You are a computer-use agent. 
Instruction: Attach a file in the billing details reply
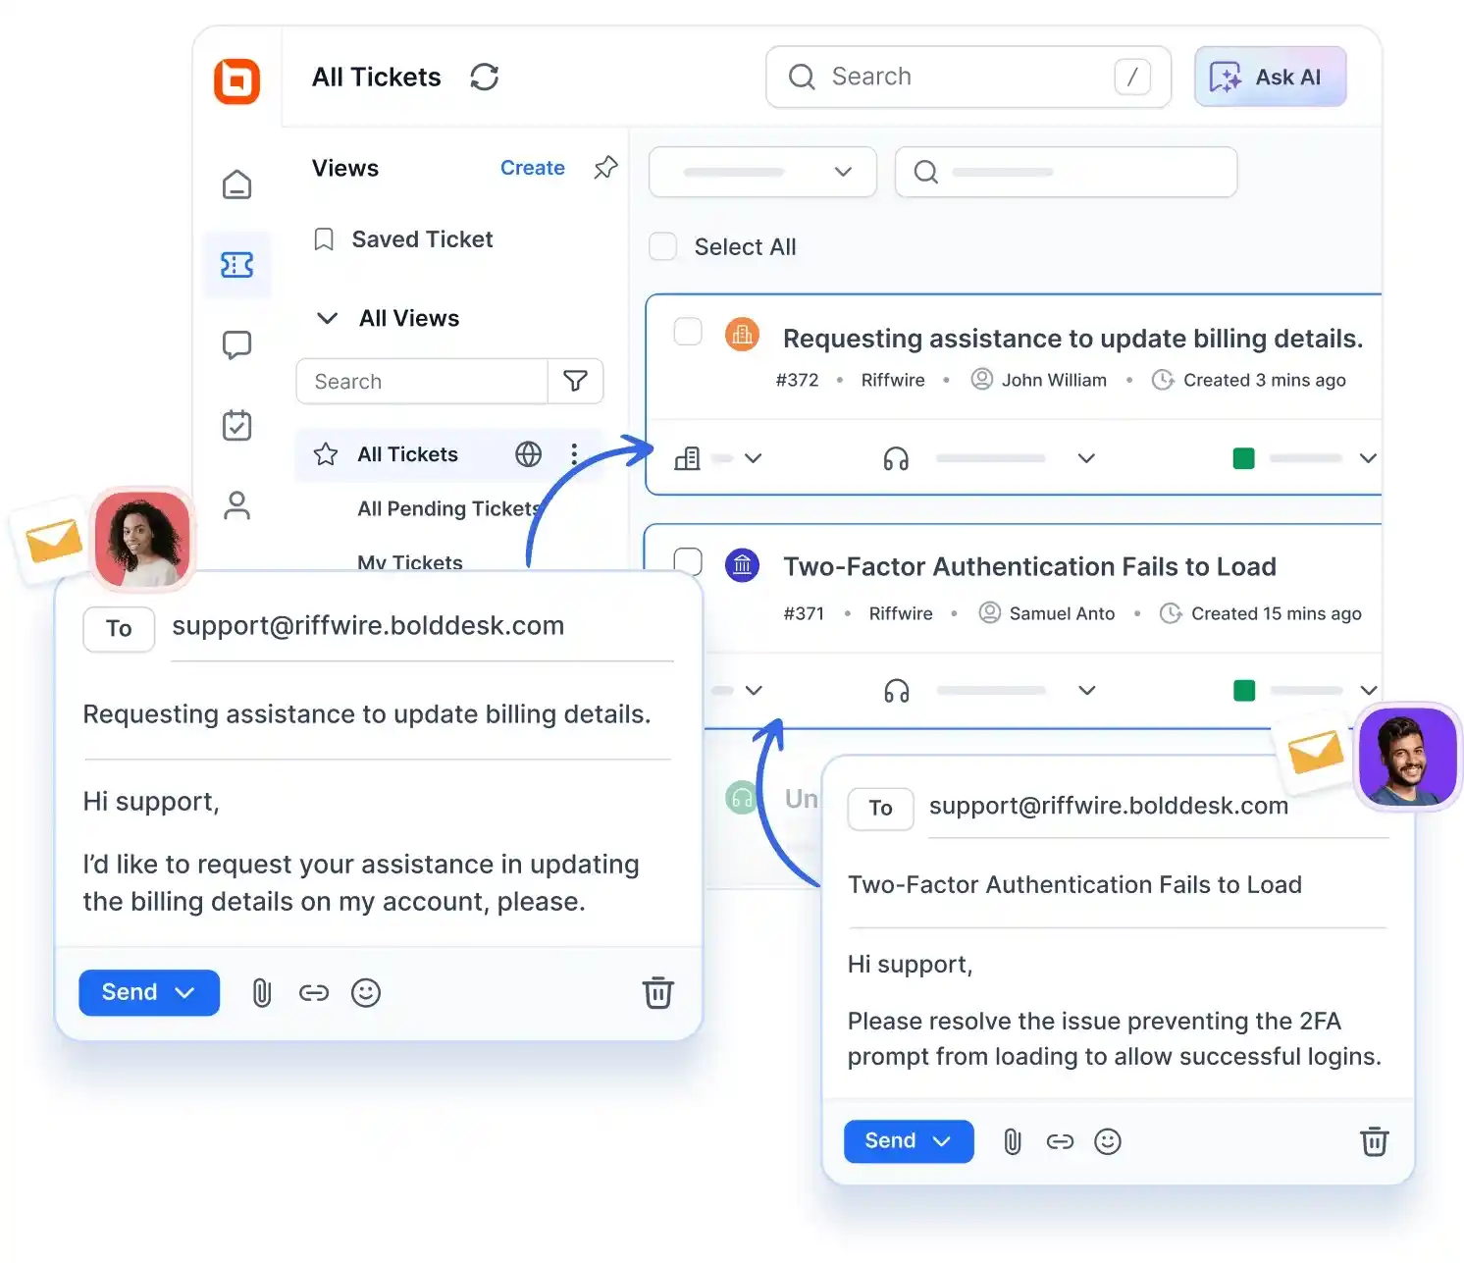[x=261, y=992]
